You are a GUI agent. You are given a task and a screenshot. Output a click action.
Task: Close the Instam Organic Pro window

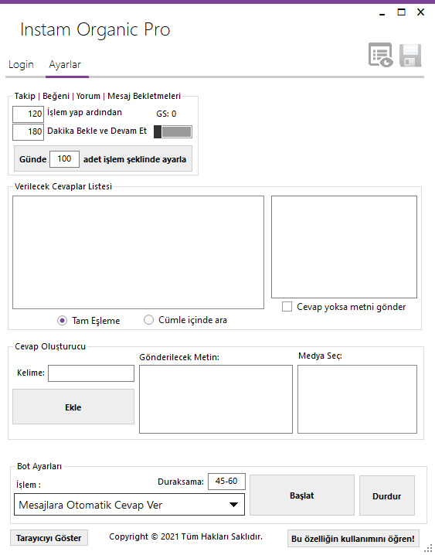[420, 12]
